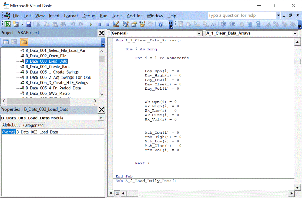This screenshot has height=198, width=302.
Task: Open the help question dropdown arrow
Action: point(278,15)
